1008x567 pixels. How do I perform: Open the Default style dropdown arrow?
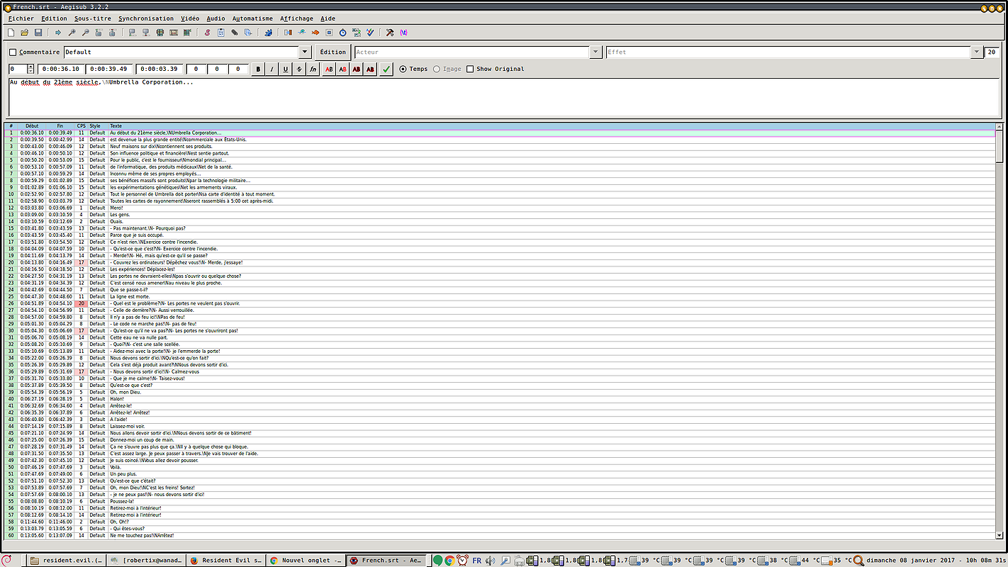pyautogui.click(x=305, y=52)
